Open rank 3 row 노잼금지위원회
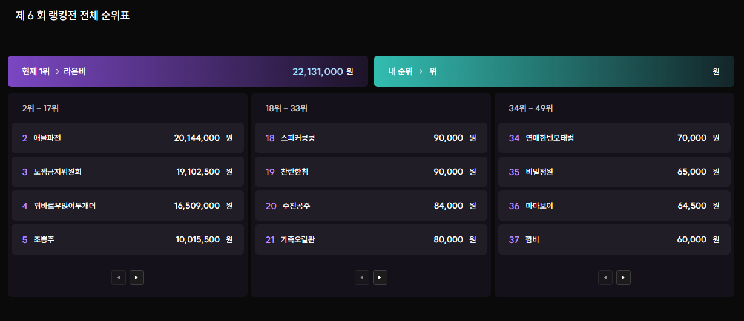This screenshot has width=744, height=321. pyautogui.click(x=127, y=172)
